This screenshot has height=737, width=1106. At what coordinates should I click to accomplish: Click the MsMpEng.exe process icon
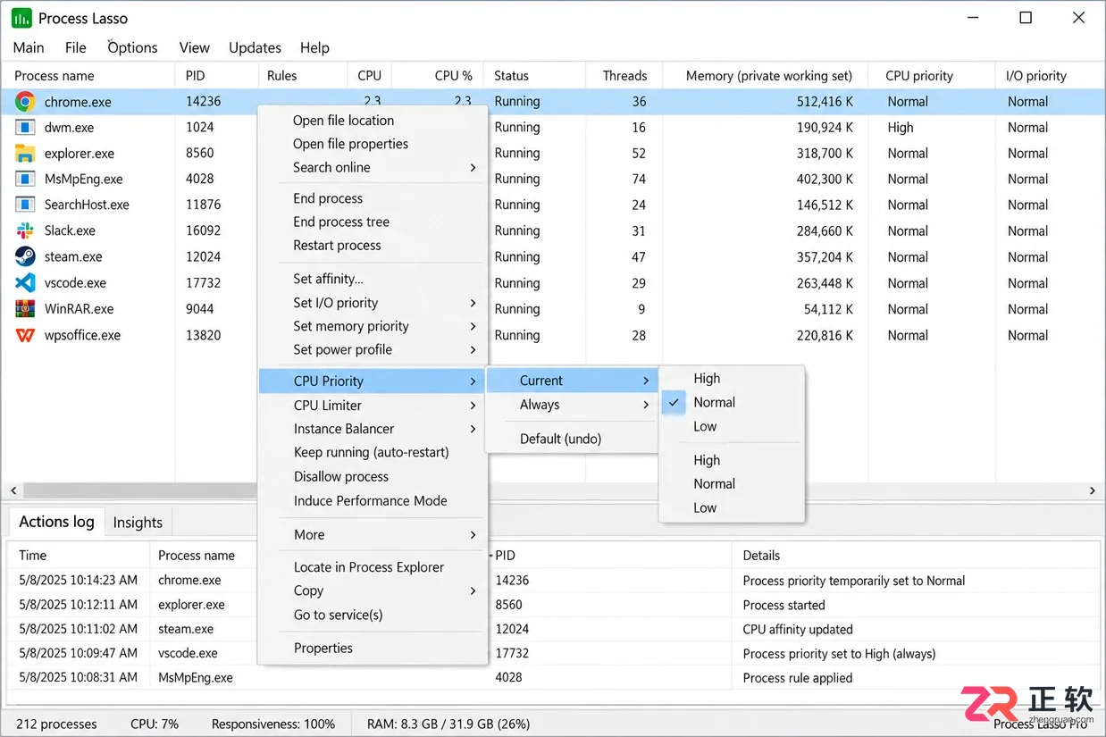point(25,180)
